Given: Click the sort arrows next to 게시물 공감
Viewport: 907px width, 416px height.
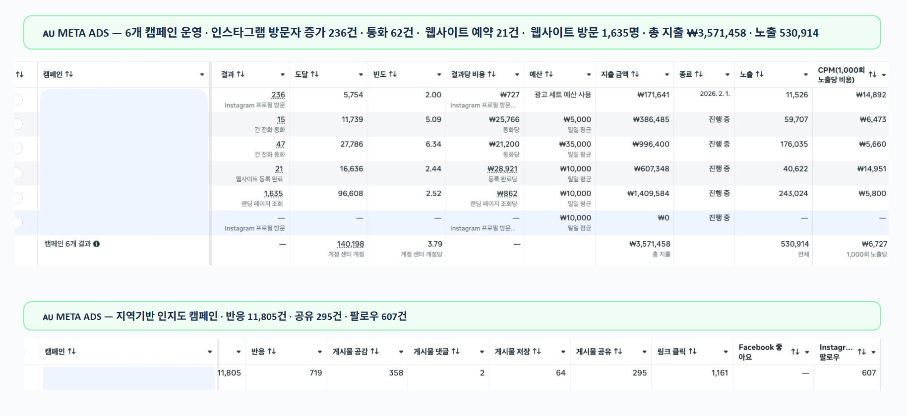Looking at the screenshot, I should click(x=374, y=352).
